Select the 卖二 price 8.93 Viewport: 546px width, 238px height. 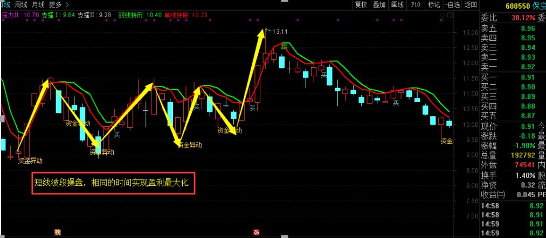tap(528, 57)
